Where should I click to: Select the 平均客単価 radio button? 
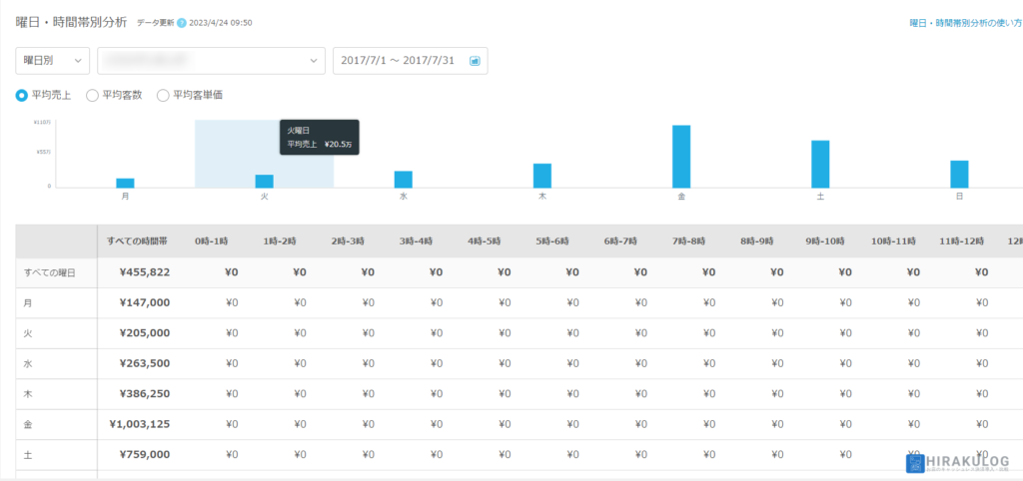point(163,95)
